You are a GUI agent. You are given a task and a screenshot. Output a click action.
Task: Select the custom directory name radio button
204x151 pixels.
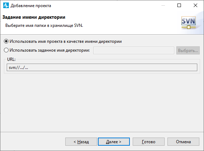[6, 50]
